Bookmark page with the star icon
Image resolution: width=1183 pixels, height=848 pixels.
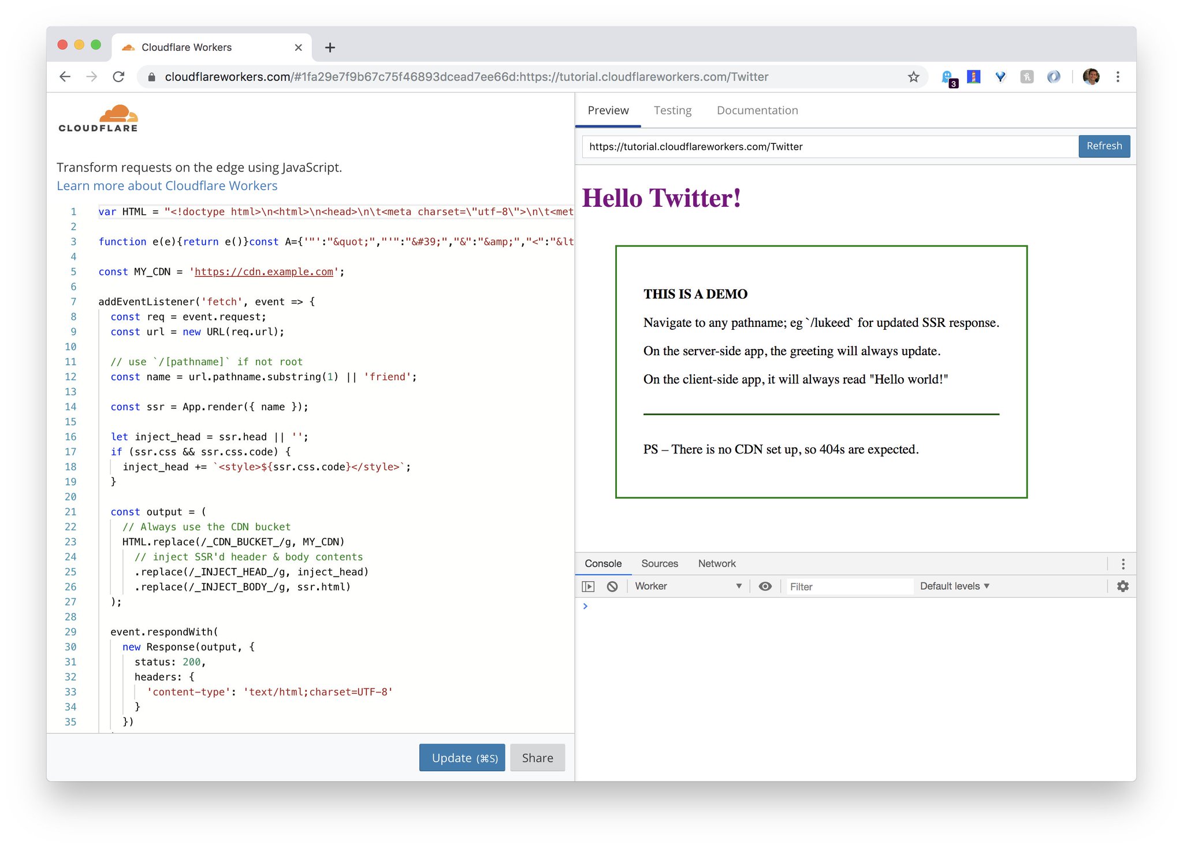tap(913, 77)
